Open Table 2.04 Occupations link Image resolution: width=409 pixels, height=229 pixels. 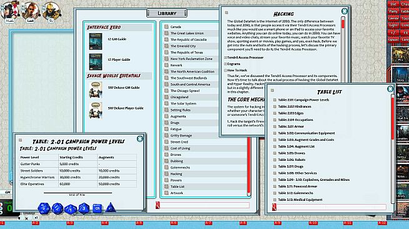(x=296, y=120)
